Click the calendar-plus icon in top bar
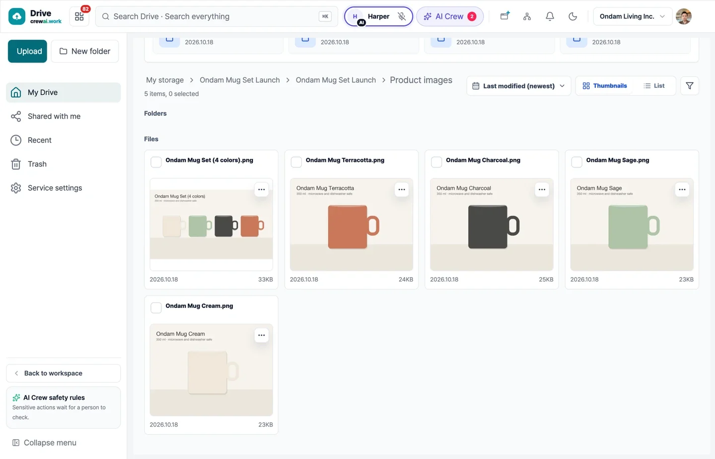715x459 pixels. tap(504, 16)
